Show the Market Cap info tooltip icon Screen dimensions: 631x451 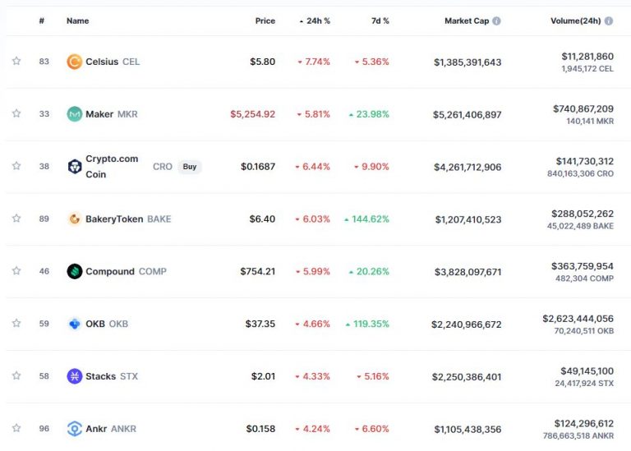496,21
